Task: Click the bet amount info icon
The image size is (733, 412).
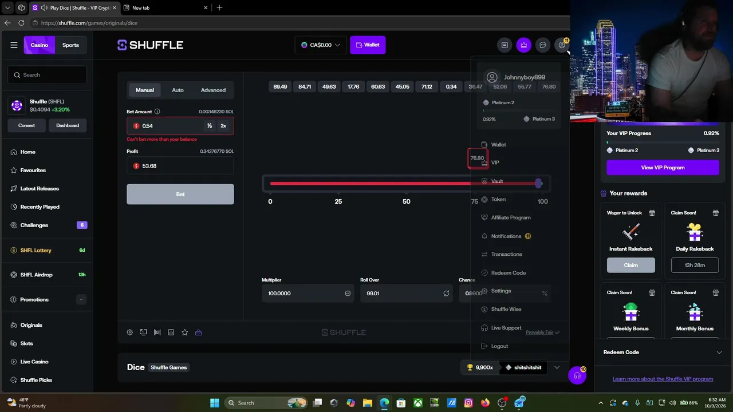Action: [157, 112]
